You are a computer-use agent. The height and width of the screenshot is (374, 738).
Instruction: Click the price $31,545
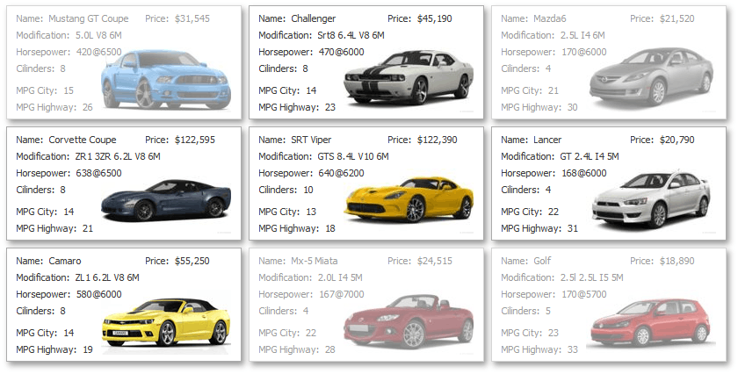coord(192,18)
